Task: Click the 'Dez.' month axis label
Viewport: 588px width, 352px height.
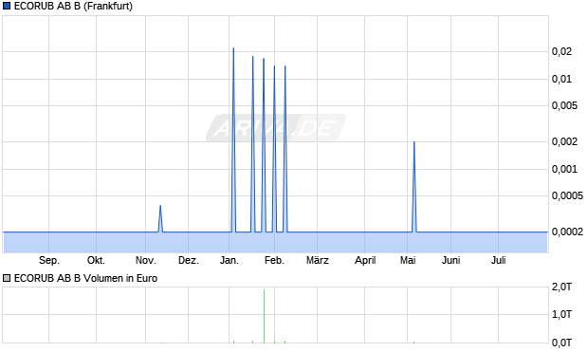Action: click(188, 260)
